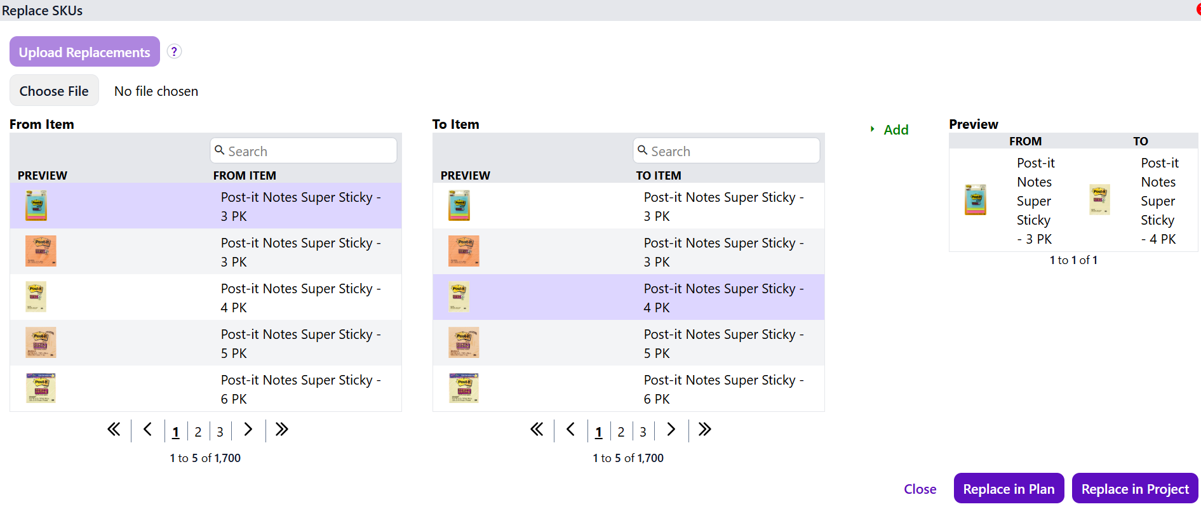Viewport: 1201px width, 509px height.
Task: Click the Close link
Action: (x=920, y=489)
